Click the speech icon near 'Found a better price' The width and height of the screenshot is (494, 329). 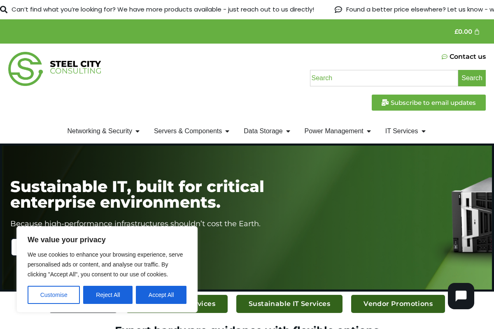(338, 9)
